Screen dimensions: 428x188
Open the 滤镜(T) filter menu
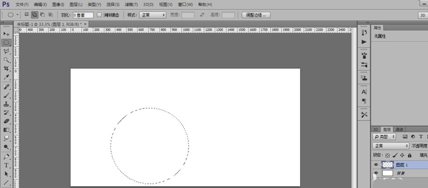coord(131,4)
